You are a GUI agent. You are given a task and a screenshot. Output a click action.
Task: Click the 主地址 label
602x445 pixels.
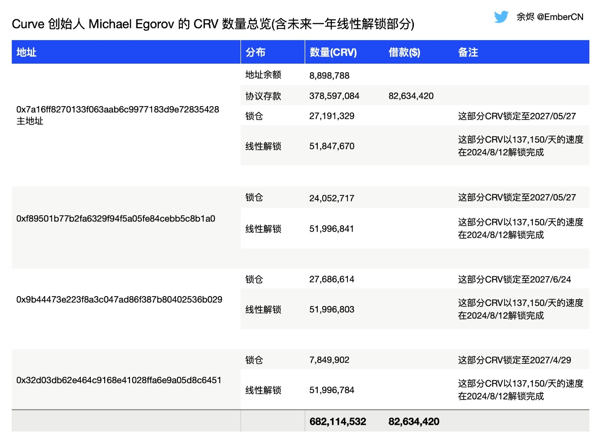(x=30, y=121)
